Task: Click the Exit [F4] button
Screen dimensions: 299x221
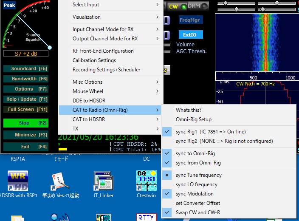Action: 26,147
